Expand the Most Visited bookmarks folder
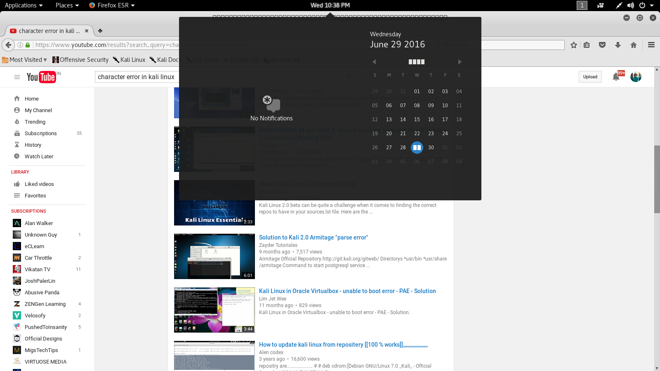 point(24,60)
